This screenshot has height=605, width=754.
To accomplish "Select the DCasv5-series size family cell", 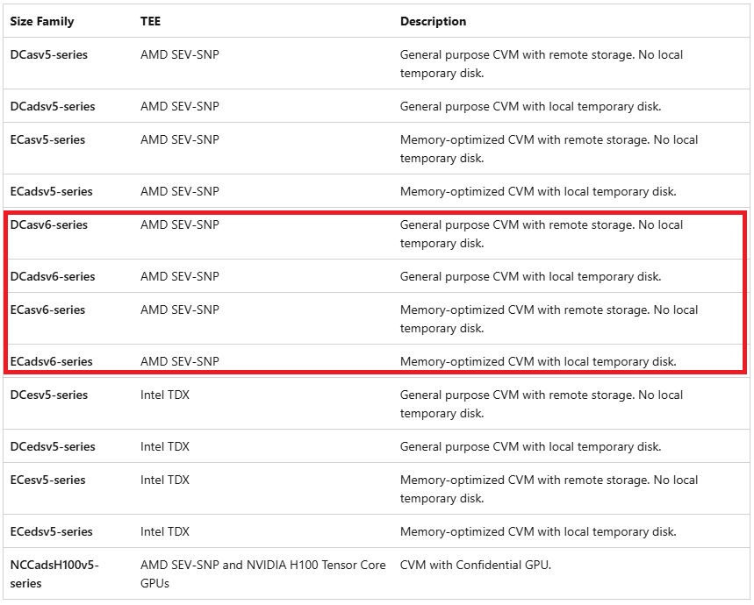I will point(49,54).
